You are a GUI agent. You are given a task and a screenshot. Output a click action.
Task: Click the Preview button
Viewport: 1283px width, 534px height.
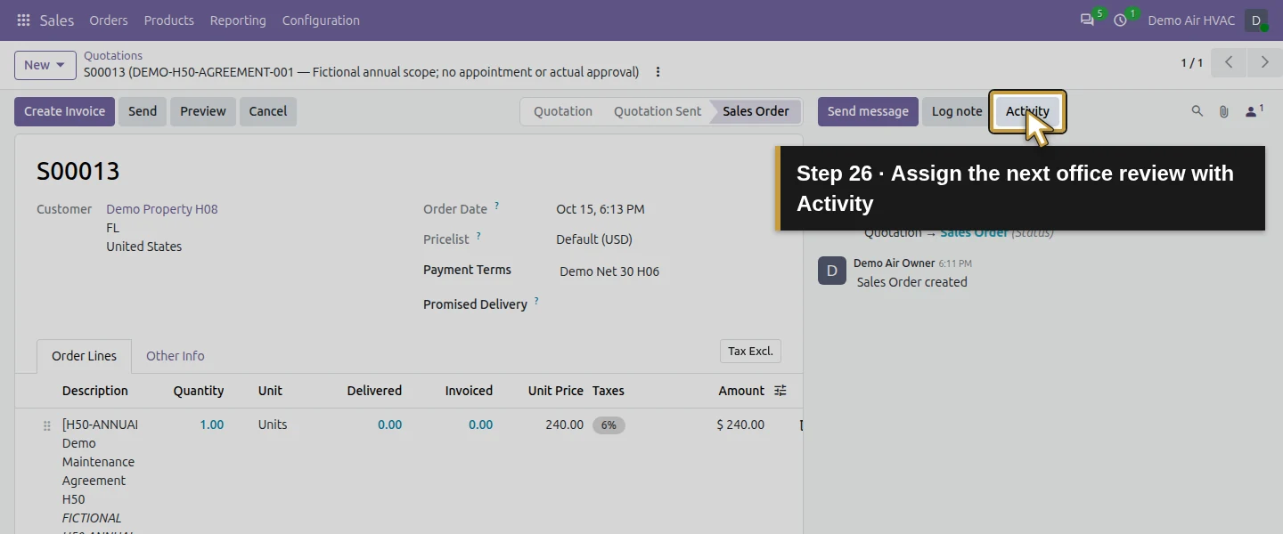pos(203,111)
